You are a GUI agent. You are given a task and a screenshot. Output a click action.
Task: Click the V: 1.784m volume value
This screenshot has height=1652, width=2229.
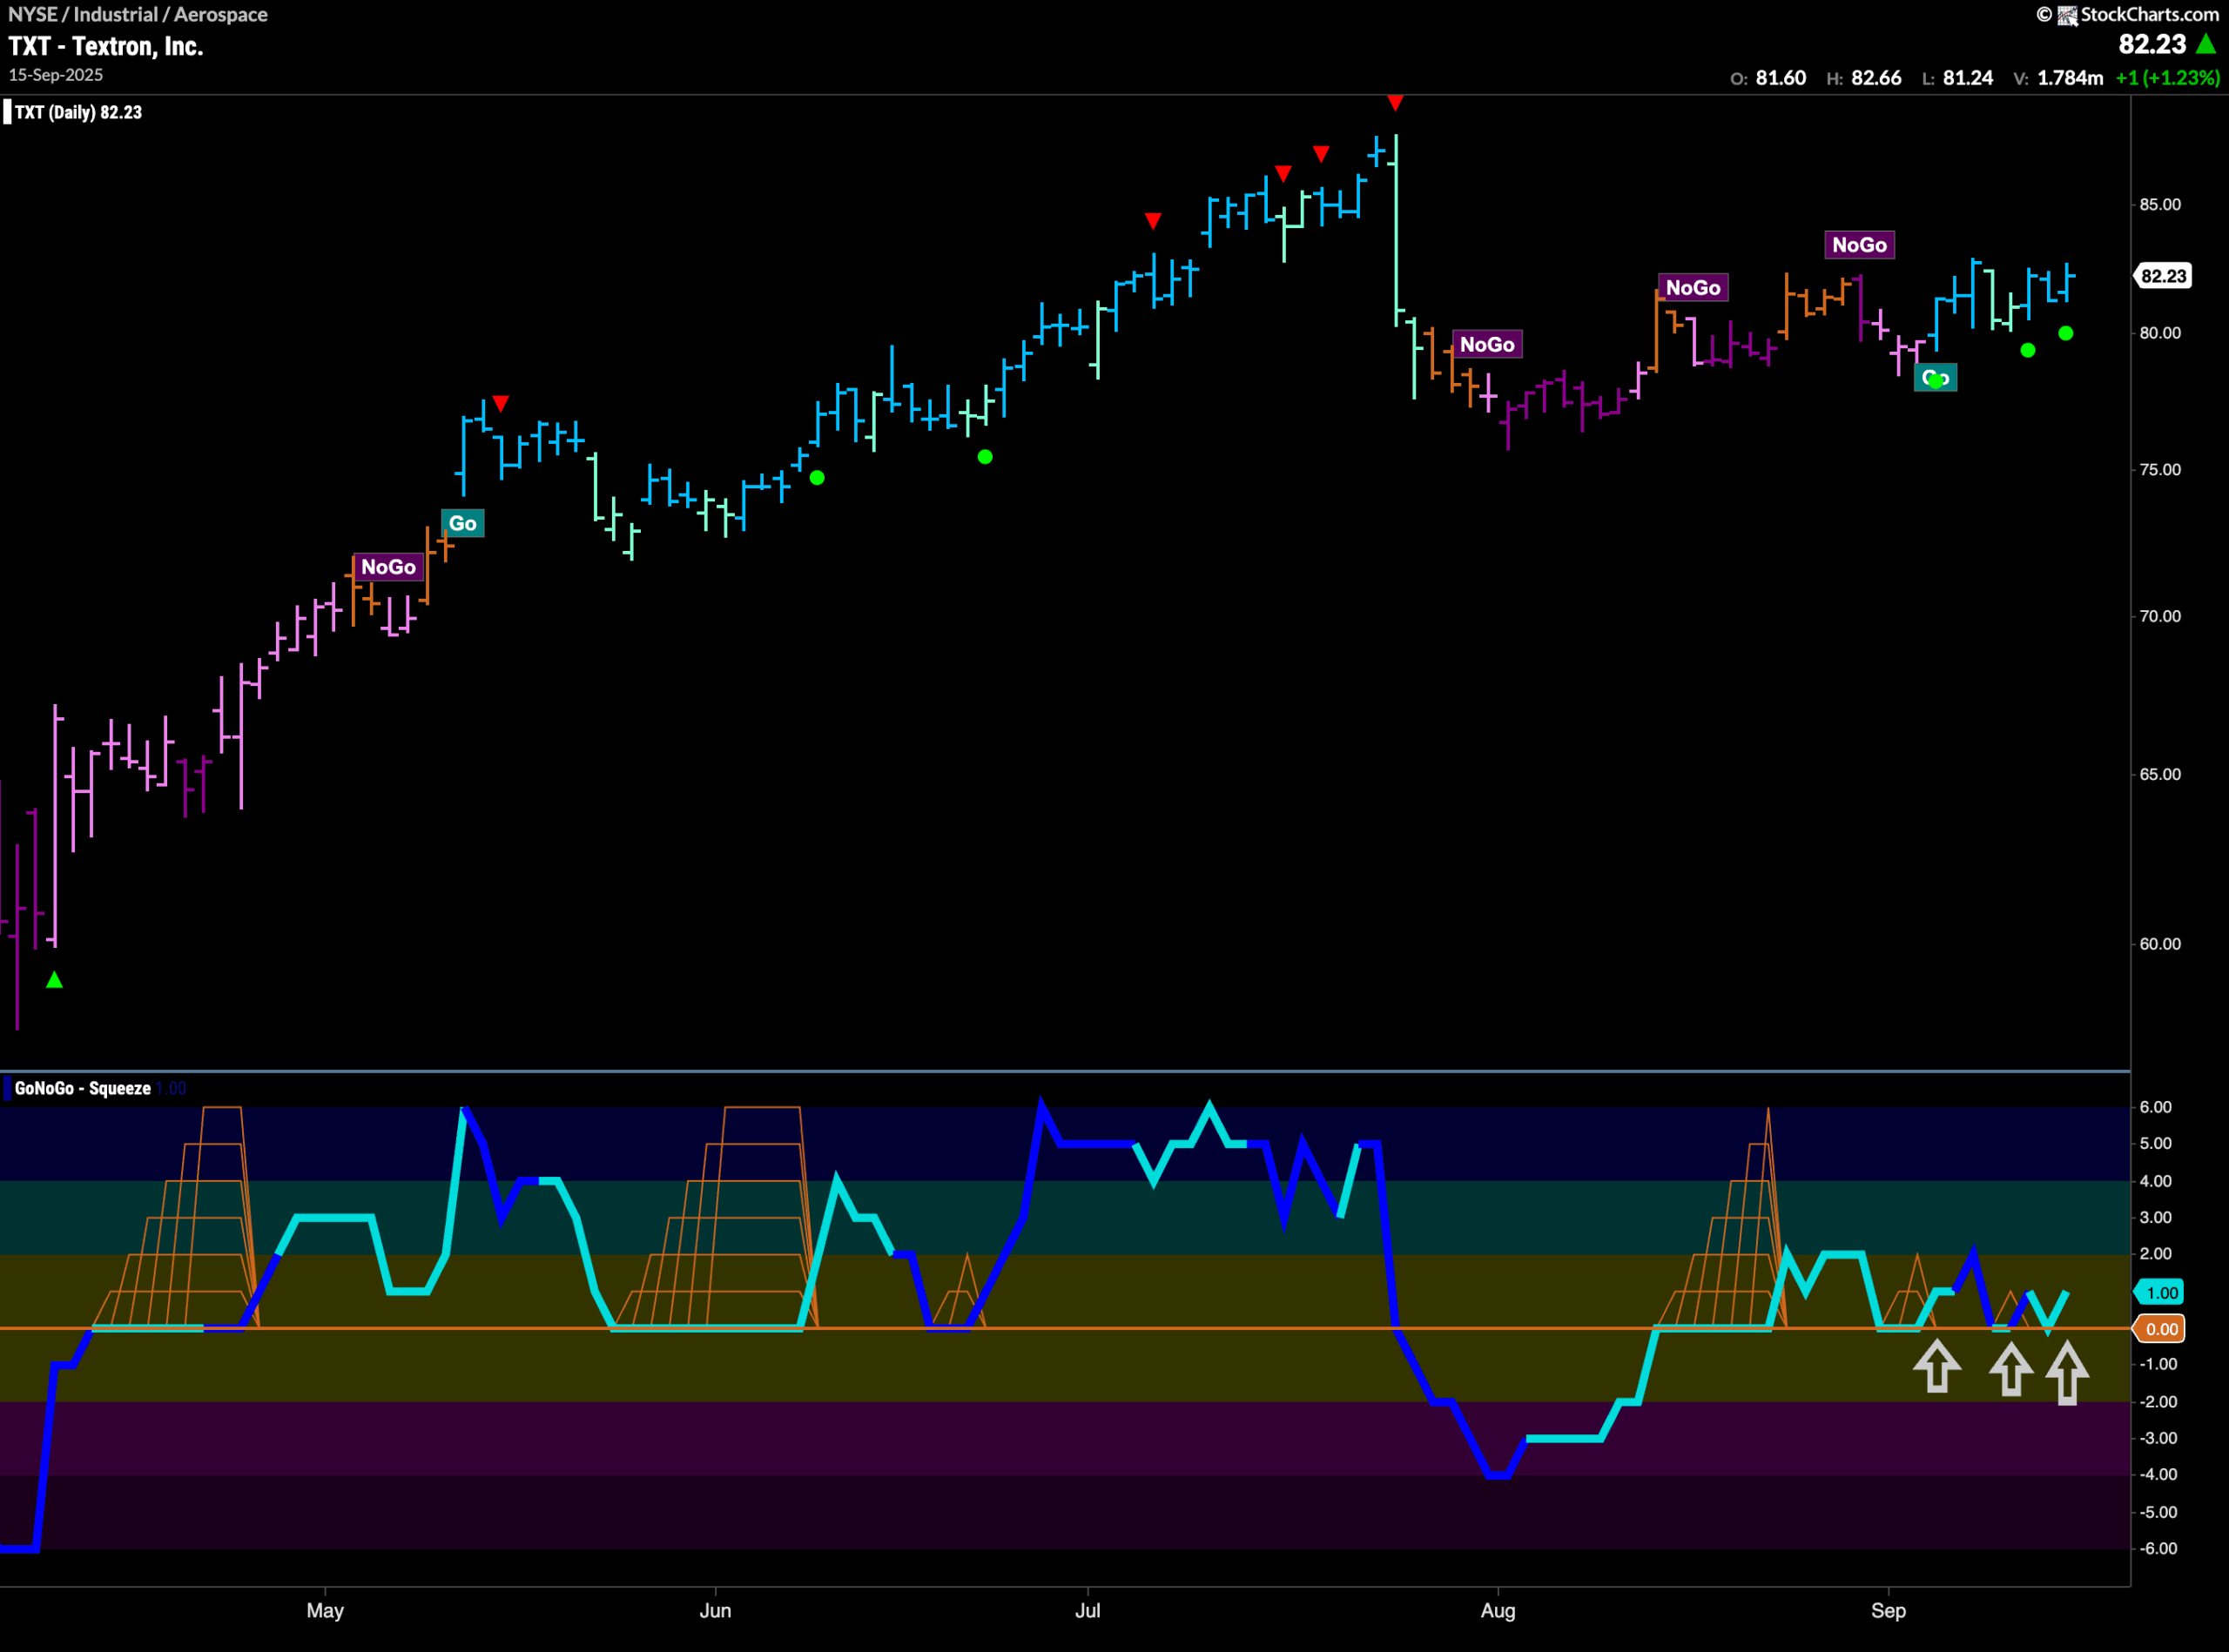2058,78
